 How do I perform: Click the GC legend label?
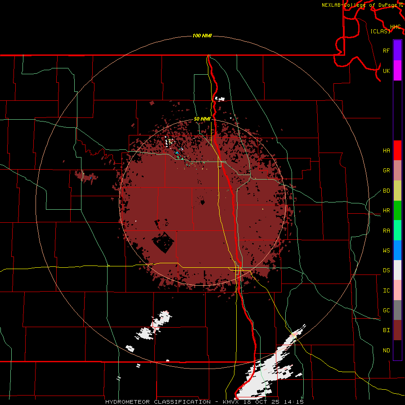[386, 310]
